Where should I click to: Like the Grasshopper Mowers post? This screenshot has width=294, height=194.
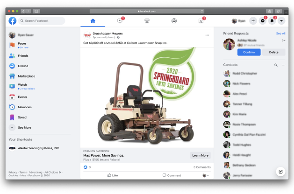click(112, 175)
